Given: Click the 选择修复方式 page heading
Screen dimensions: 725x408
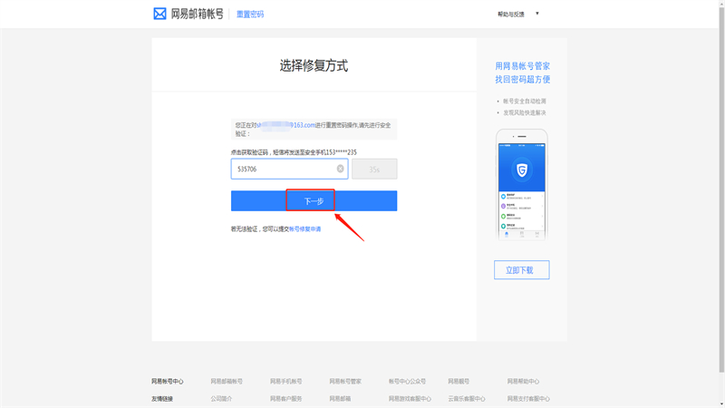Looking at the screenshot, I should click(x=314, y=65).
